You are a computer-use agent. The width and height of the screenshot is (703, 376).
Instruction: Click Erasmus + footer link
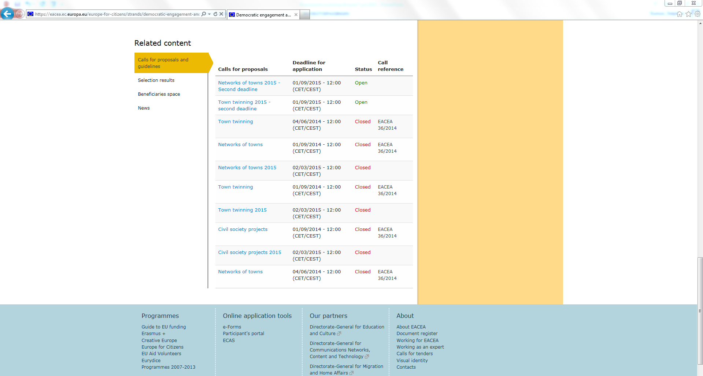click(153, 334)
